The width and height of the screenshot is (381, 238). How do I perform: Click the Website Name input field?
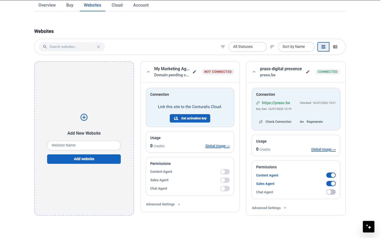(84, 145)
